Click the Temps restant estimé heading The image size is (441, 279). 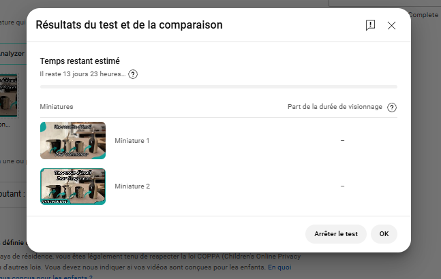tap(80, 61)
